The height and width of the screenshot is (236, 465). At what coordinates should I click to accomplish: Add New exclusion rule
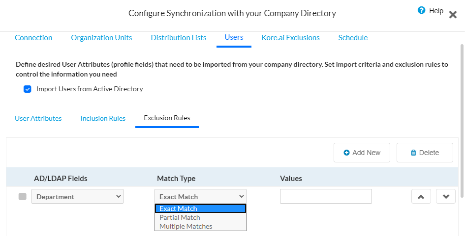tap(362, 153)
